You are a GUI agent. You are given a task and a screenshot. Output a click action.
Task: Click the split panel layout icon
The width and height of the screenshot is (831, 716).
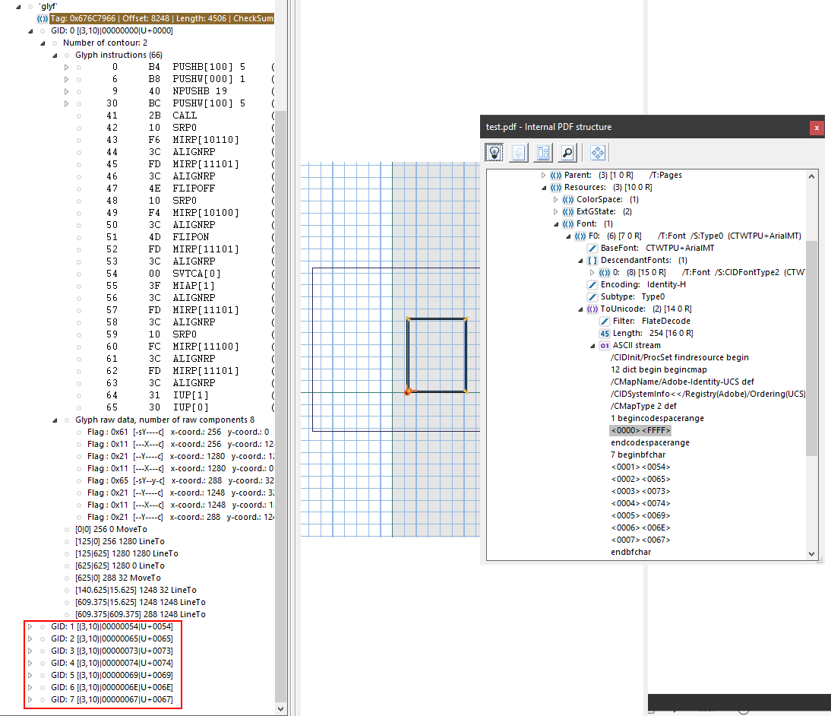542,153
